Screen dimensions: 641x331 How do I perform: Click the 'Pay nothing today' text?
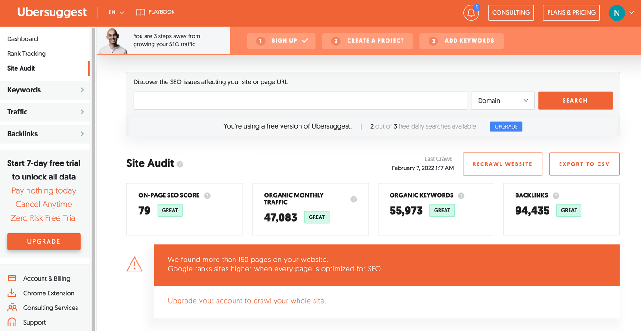[44, 190]
